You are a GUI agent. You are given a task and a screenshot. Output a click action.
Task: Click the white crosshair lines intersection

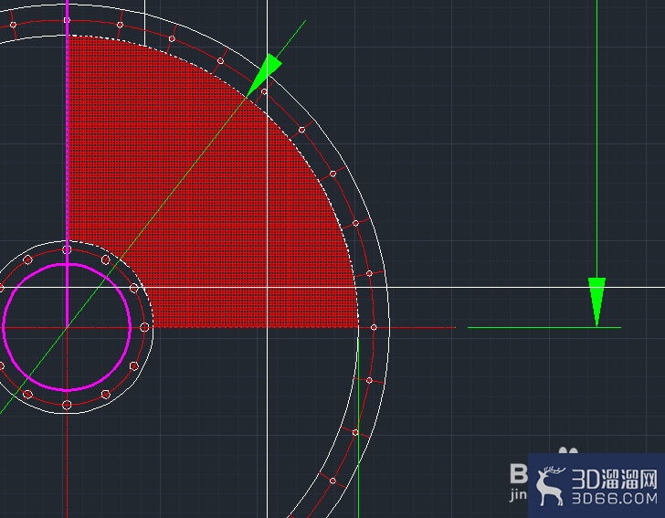pyautogui.click(x=267, y=288)
